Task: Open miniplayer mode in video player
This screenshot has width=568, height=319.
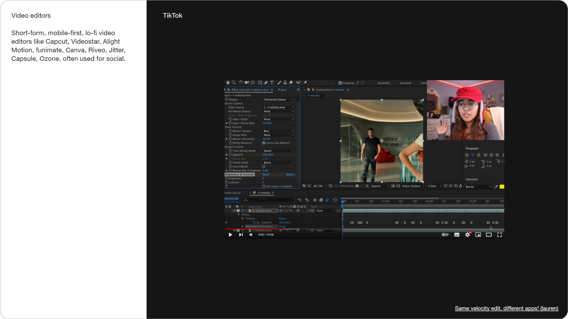Action: point(478,235)
